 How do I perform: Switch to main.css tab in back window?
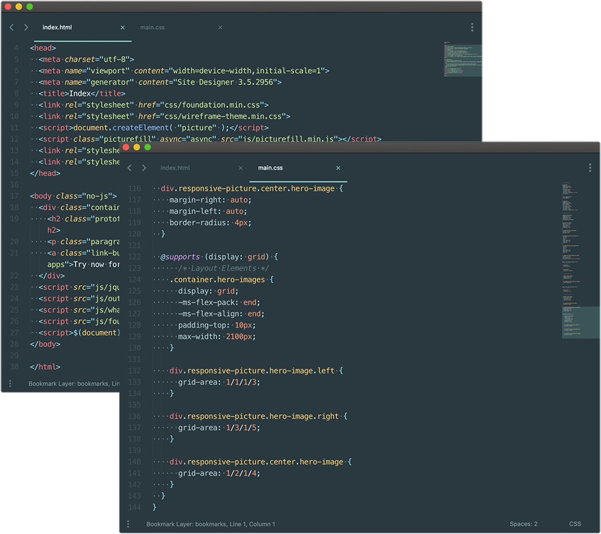tap(152, 27)
